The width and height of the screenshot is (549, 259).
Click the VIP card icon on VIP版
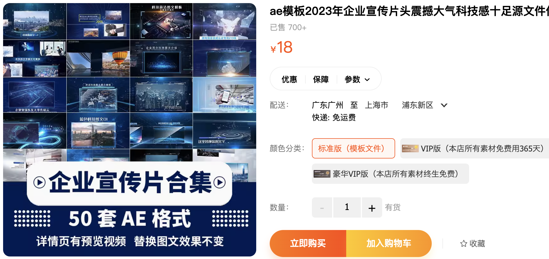pyautogui.click(x=410, y=148)
